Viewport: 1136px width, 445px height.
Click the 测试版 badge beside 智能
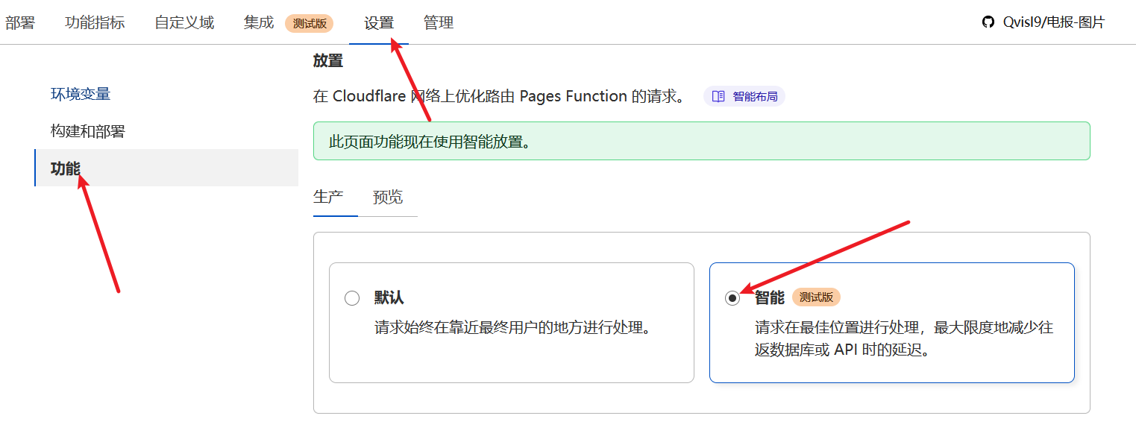816,297
